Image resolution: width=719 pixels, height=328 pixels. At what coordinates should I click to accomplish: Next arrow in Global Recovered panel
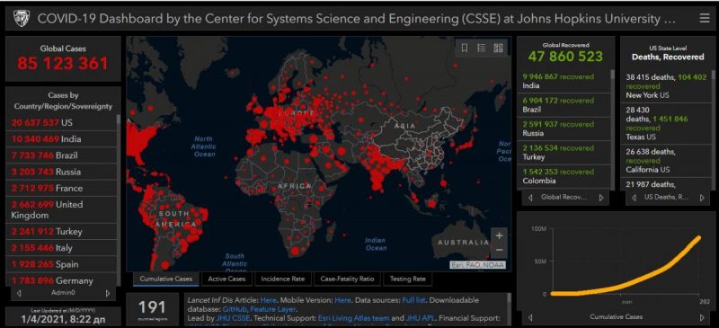pos(601,198)
